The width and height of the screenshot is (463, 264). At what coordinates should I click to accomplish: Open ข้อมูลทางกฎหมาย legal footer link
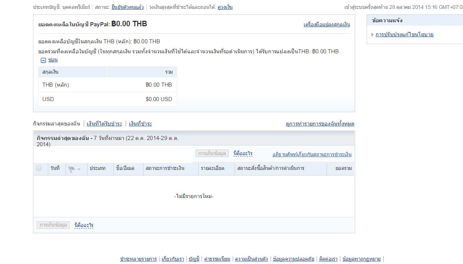click(x=361, y=259)
